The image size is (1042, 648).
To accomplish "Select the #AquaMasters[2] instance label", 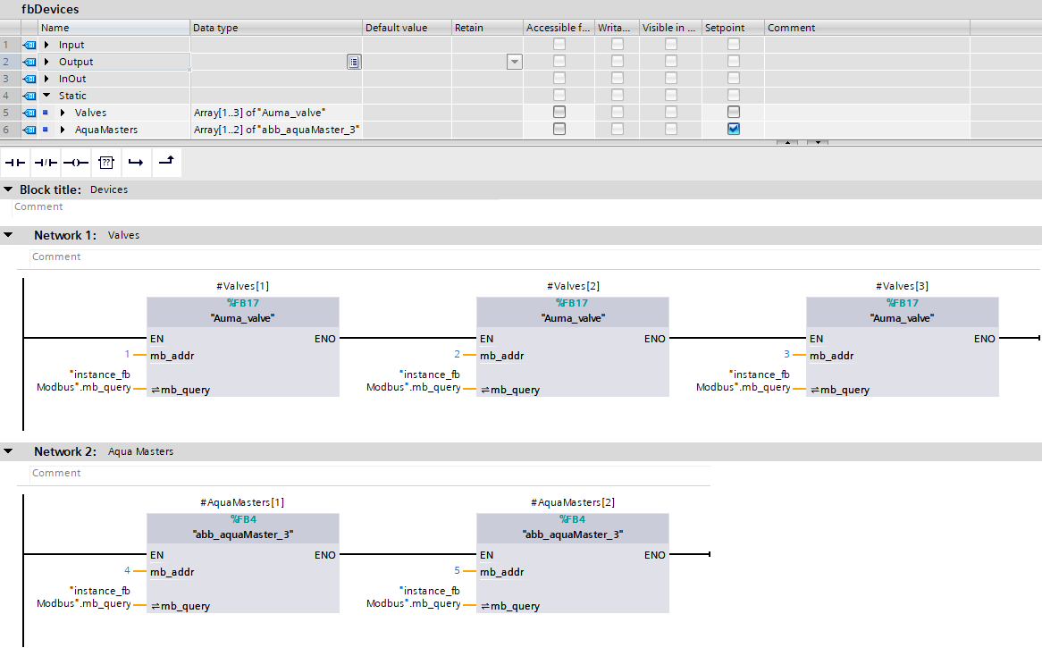I will [x=573, y=502].
